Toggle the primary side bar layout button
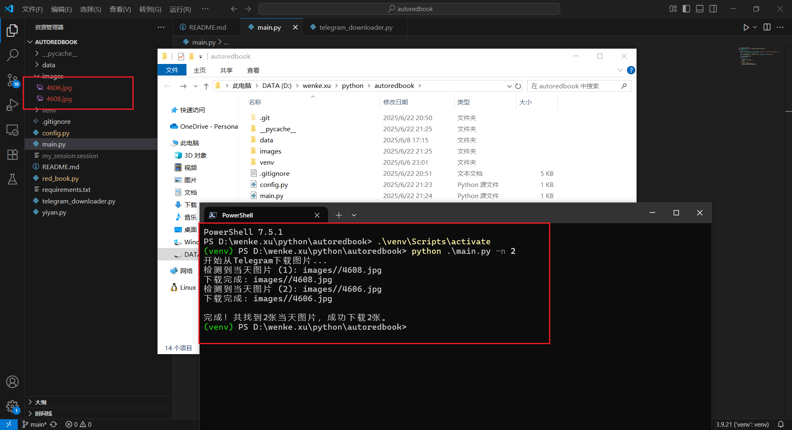Screen dimensions: 792x430 point(686,9)
